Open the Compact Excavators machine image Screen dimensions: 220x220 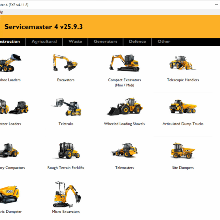pos(124,63)
